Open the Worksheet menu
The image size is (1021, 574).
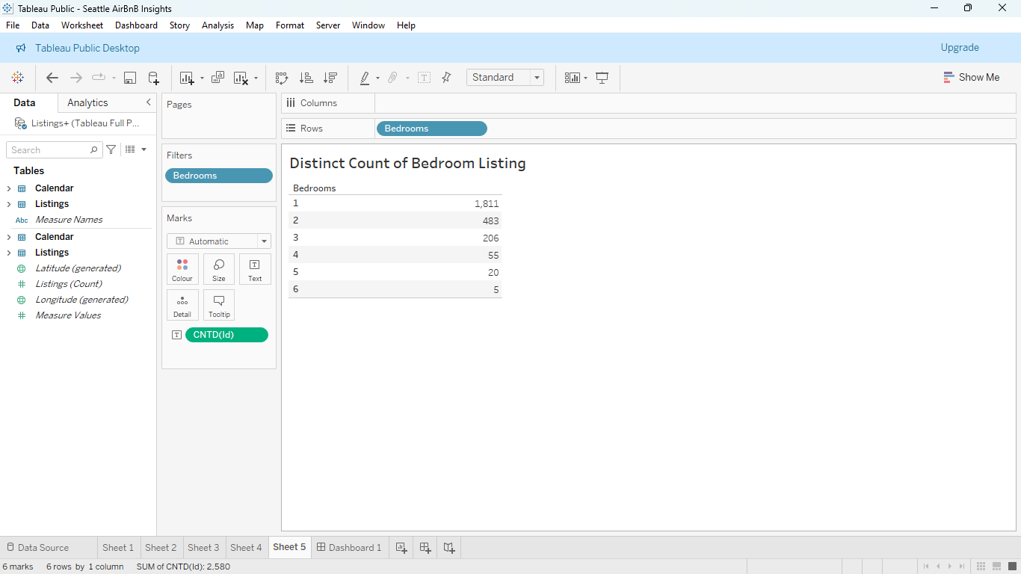82,25
